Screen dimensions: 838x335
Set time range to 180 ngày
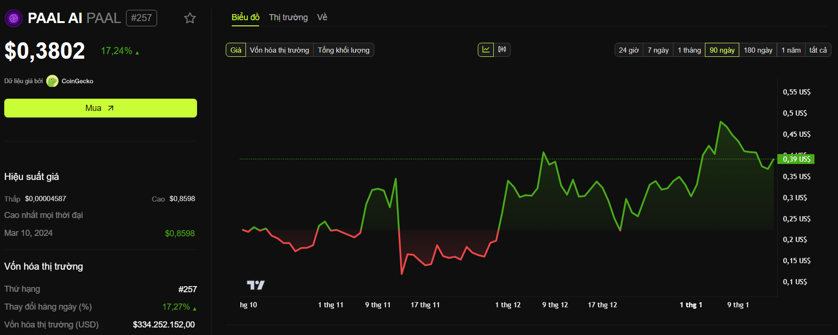758,50
